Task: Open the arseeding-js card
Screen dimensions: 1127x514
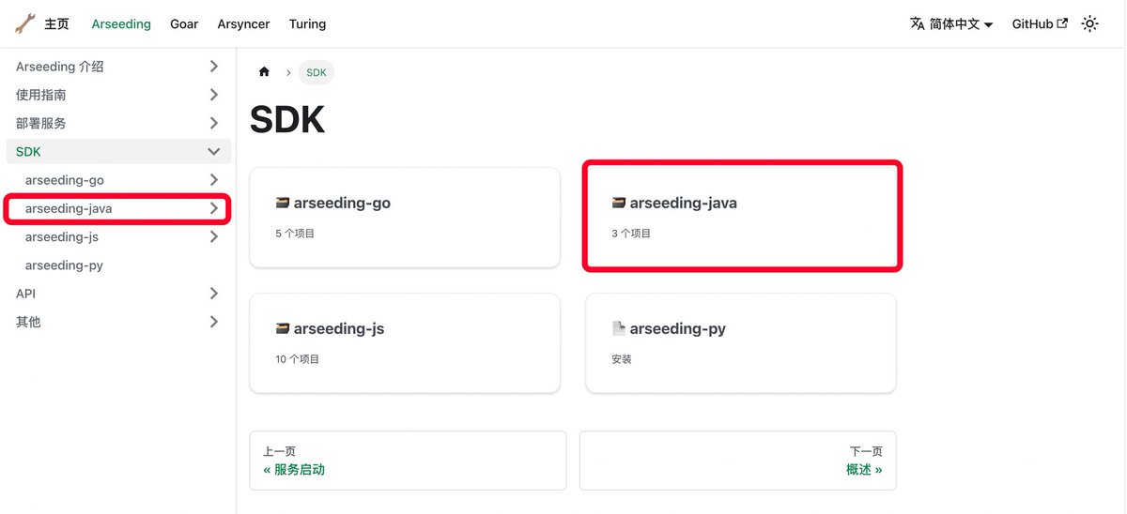Action: coord(405,343)
